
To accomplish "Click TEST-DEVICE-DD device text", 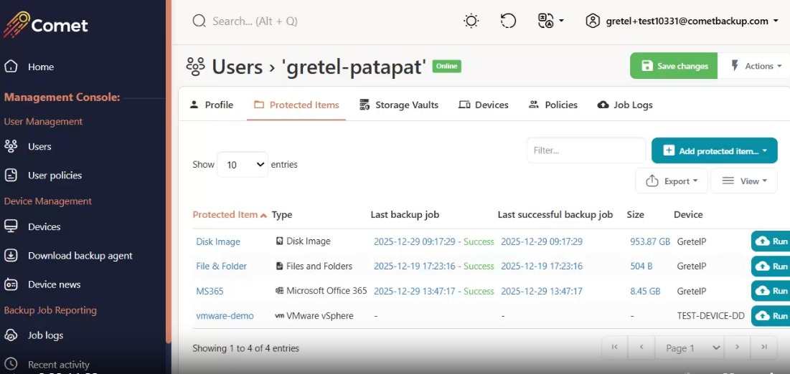I will tap(710, 316).
